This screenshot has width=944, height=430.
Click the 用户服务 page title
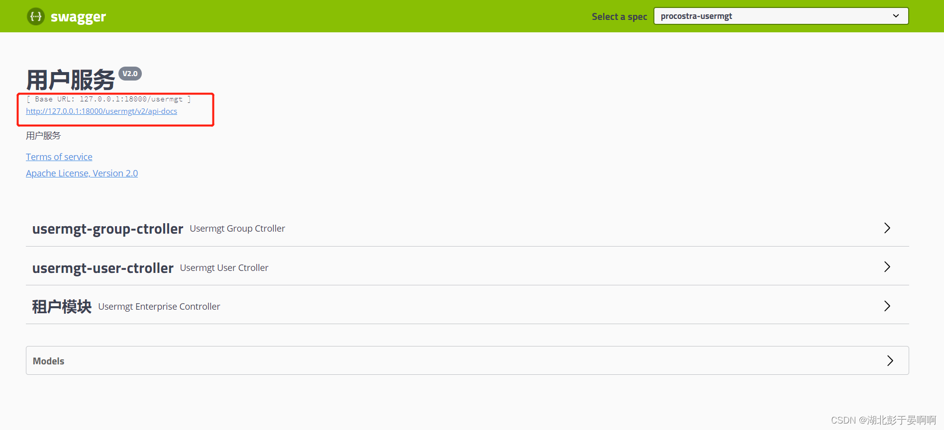71,80
